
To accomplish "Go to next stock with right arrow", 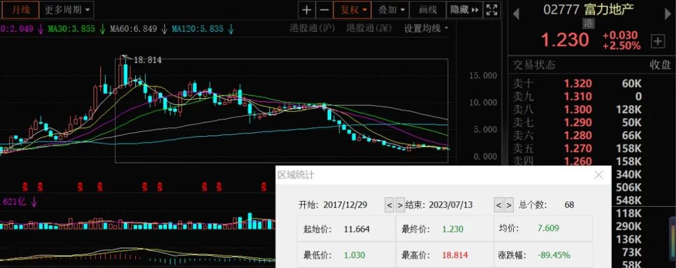I will [x=668, y=14].
